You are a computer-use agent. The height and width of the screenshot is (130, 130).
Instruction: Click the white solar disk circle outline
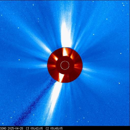click(x=65, y=65)
